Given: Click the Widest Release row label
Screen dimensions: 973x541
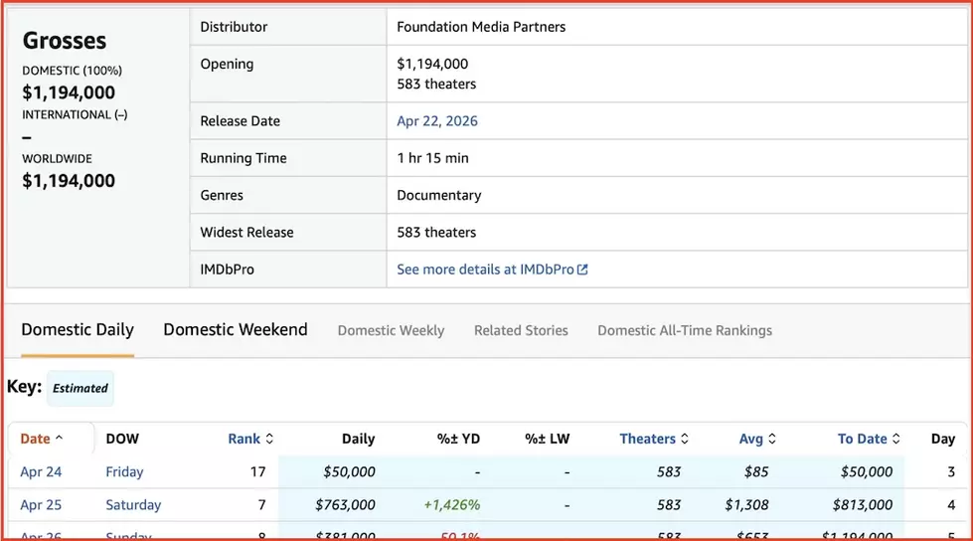Looking at the screenshot, I should coord(246,232).
